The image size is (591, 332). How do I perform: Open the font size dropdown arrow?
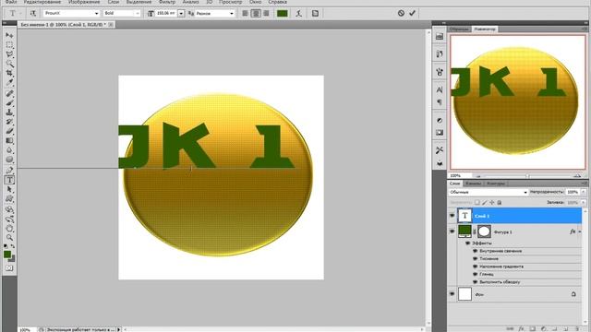point(181,13)
